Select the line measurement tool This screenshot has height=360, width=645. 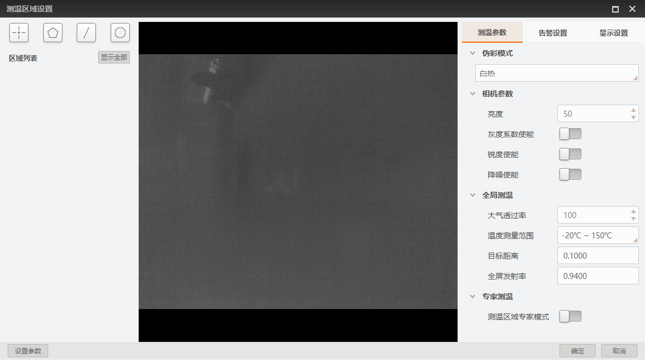click(x=86, y=33)
